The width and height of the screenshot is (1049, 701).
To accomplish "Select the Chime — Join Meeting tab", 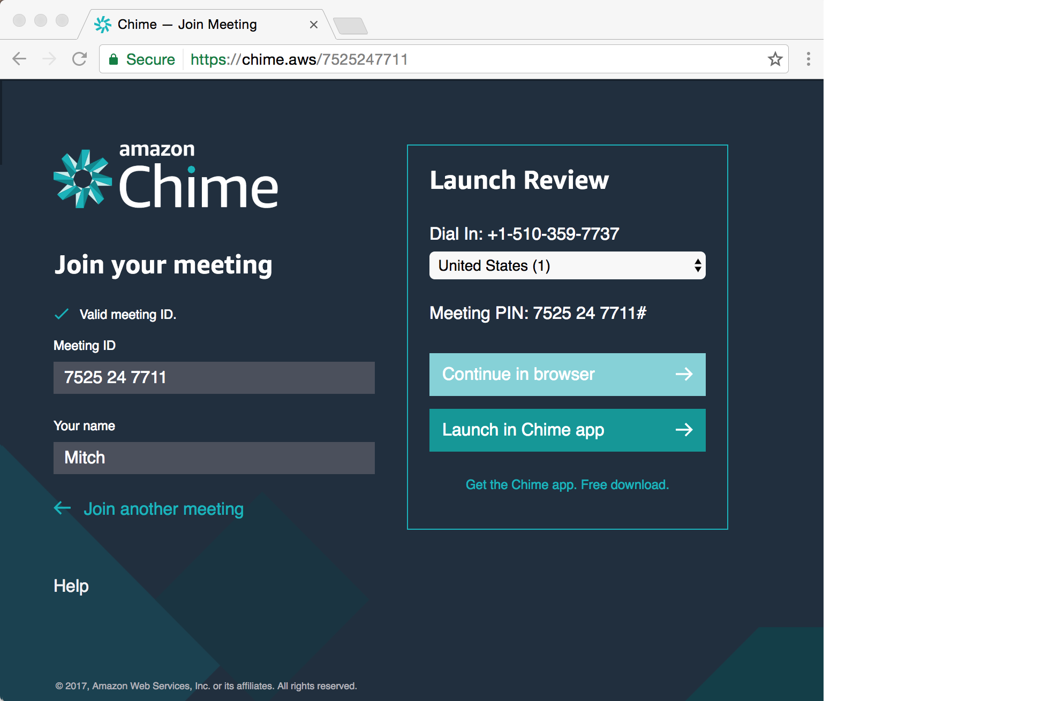I will (187, 24).
